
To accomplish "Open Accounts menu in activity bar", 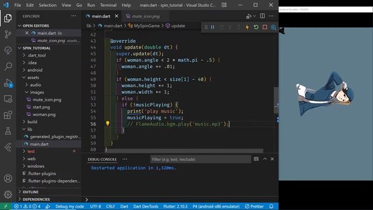I will click(x=8, y=178).
